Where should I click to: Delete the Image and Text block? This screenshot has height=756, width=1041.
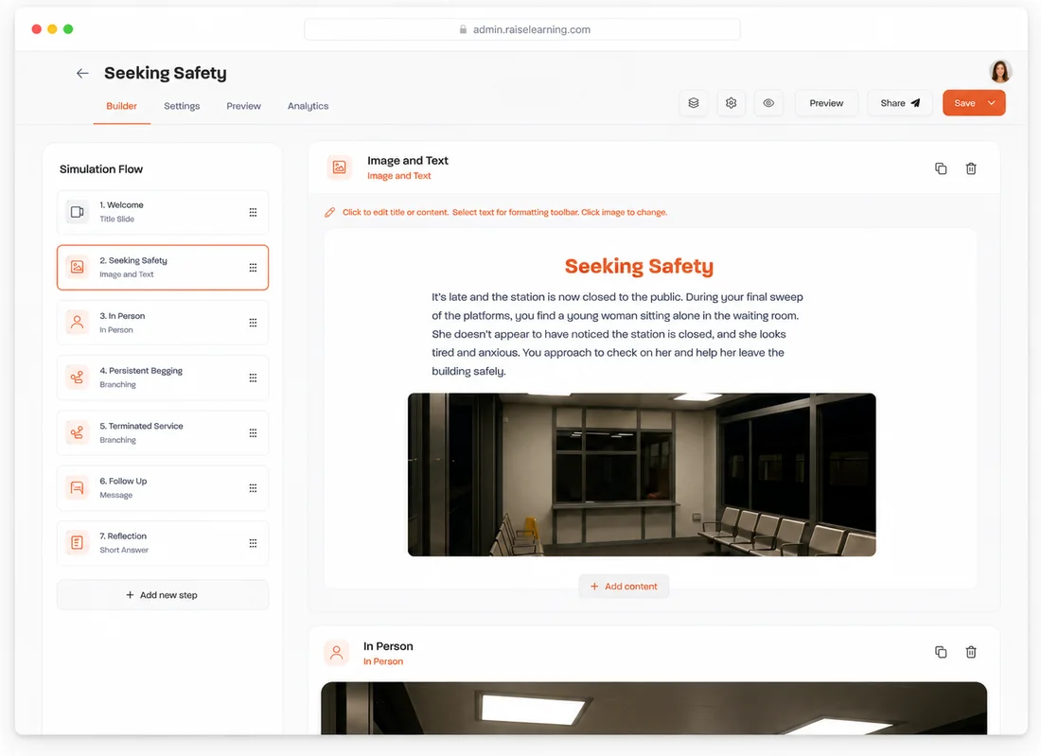(x=971, y=168)
